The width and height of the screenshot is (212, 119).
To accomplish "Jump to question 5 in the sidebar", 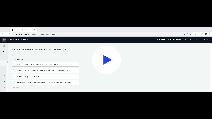I will [4, 87].
